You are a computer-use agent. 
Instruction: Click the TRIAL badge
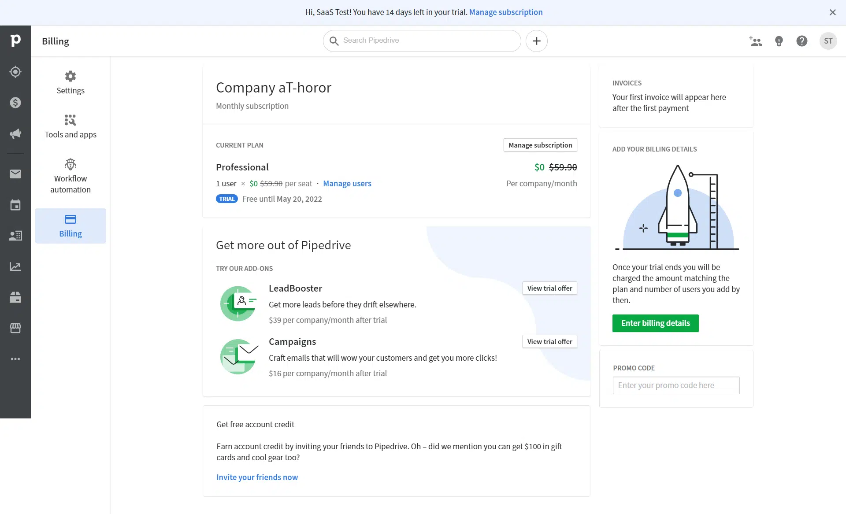pyautogui.click(x=227, y=199)
